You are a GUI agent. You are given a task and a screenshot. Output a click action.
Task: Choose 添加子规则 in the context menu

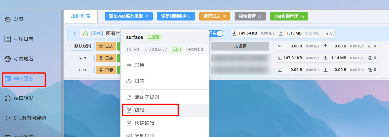pyautogui.click(x=165, y=97)
